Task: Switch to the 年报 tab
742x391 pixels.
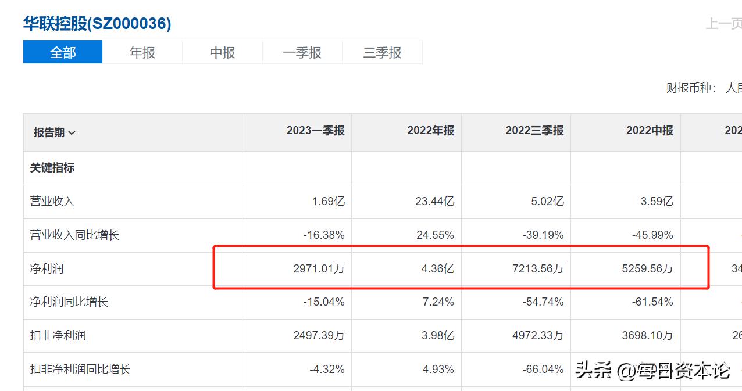Action: coord(142,52)
